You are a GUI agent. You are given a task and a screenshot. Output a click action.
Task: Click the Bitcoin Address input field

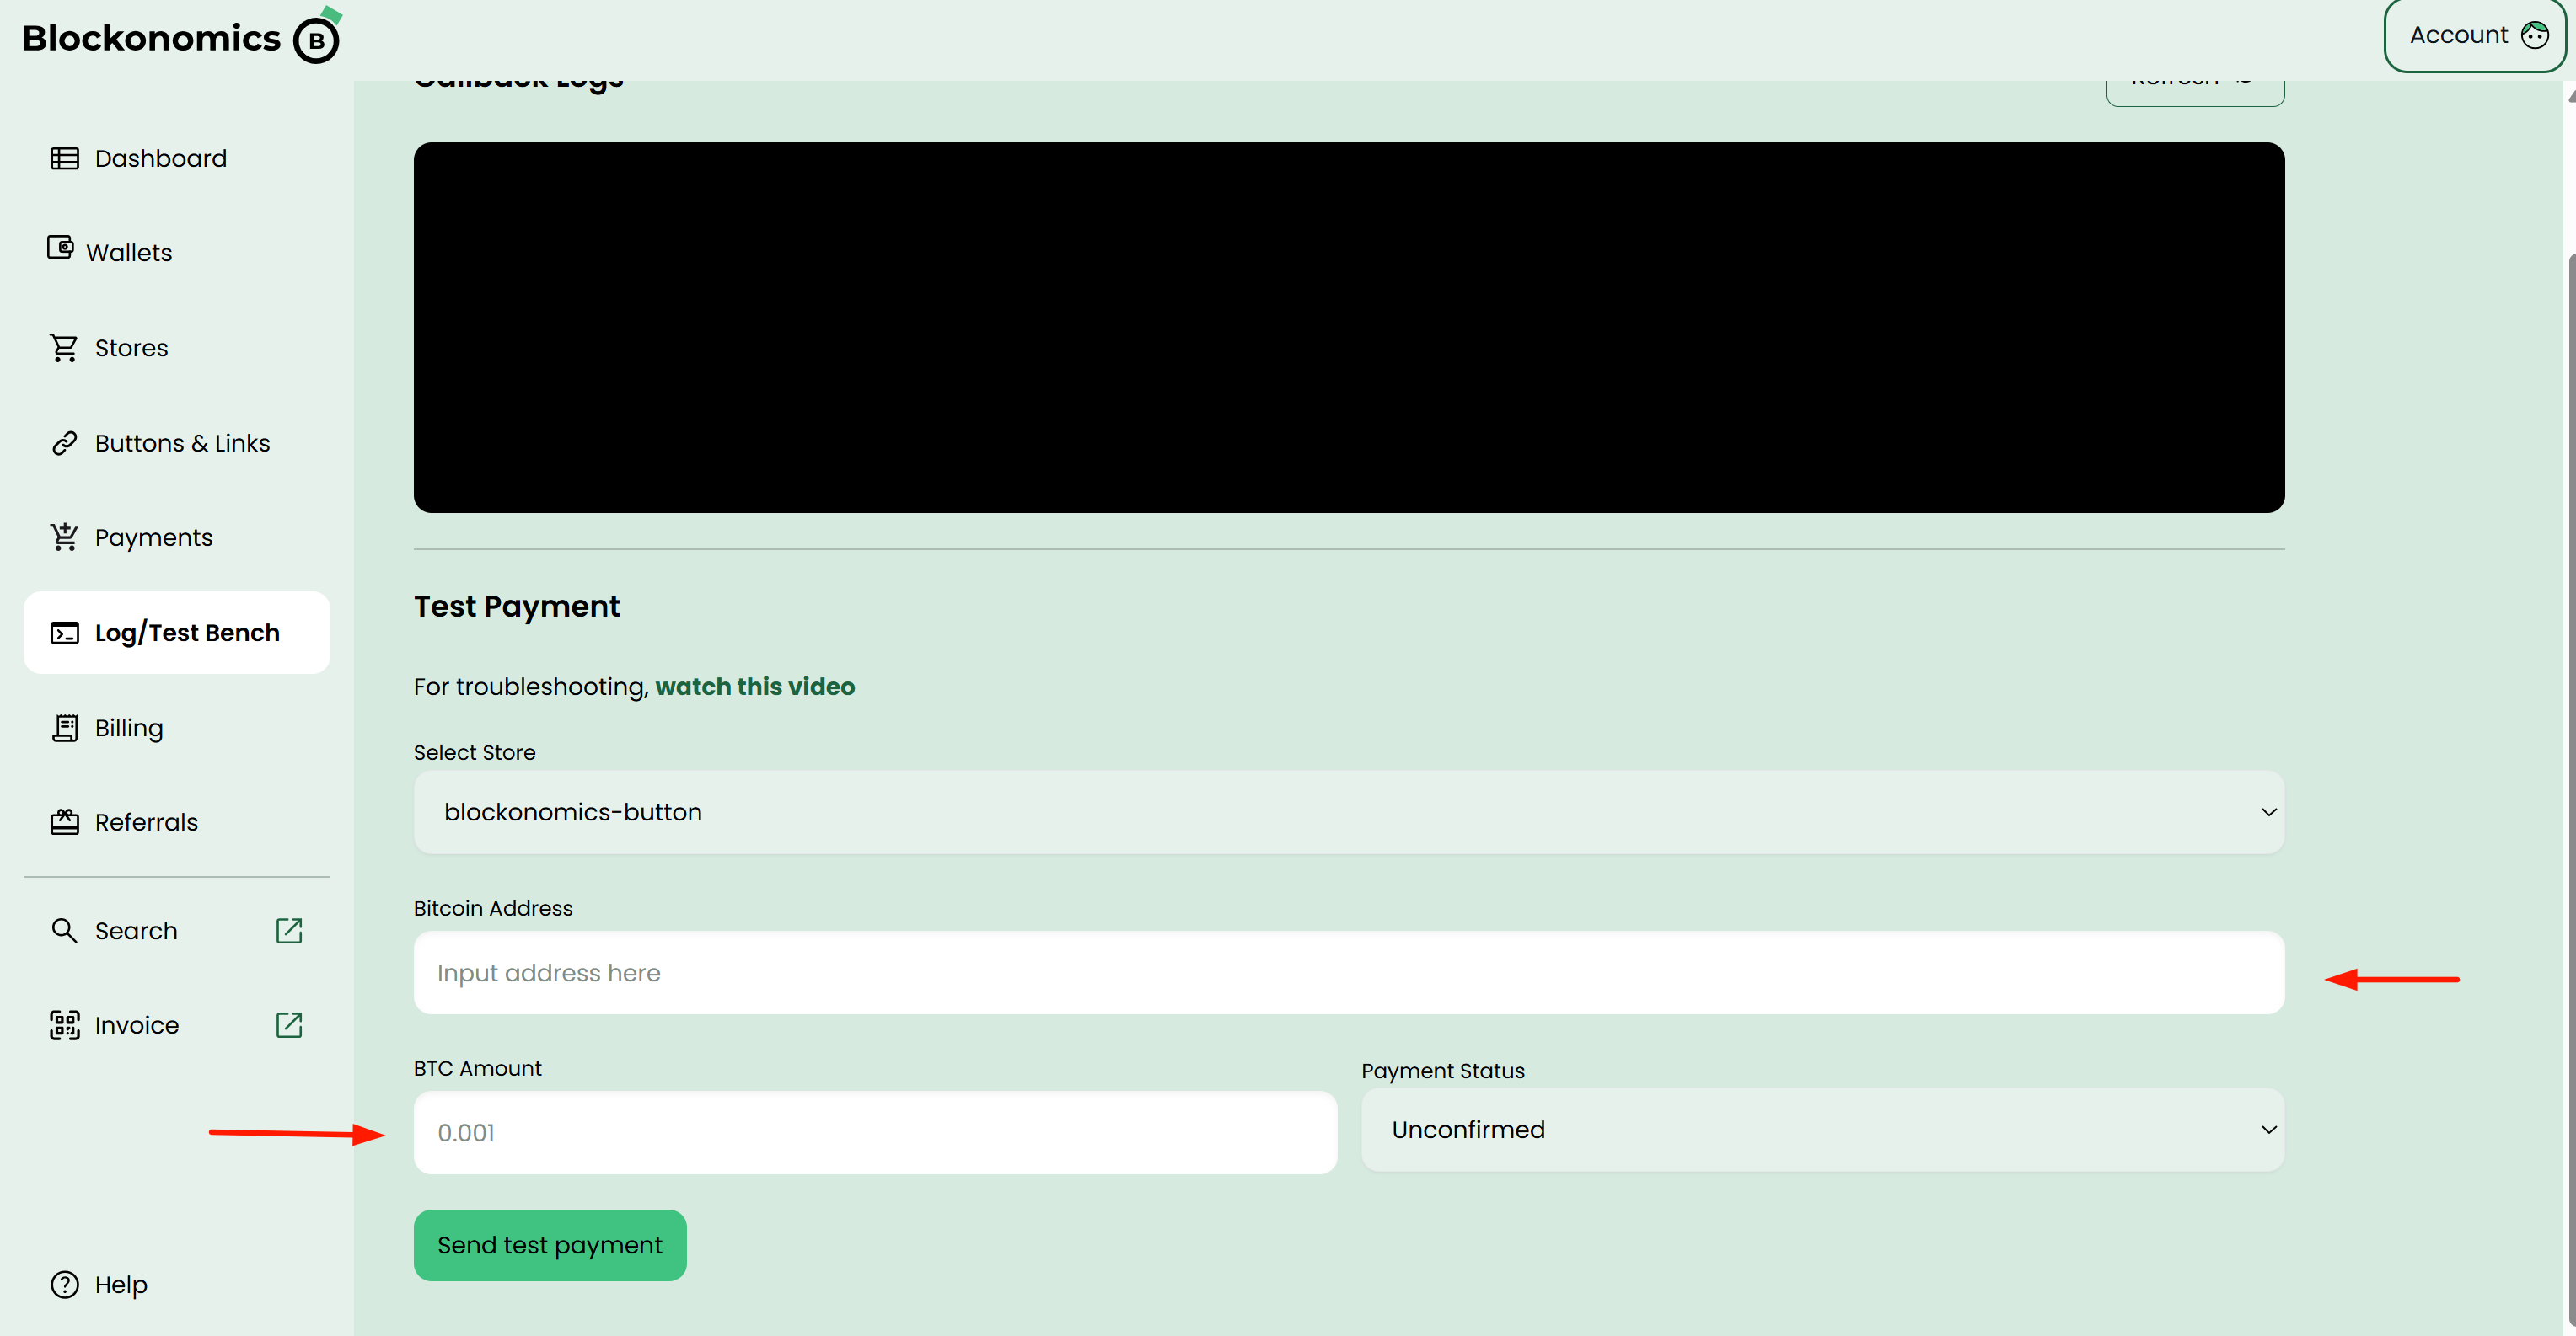click(x=1348, y=973)
